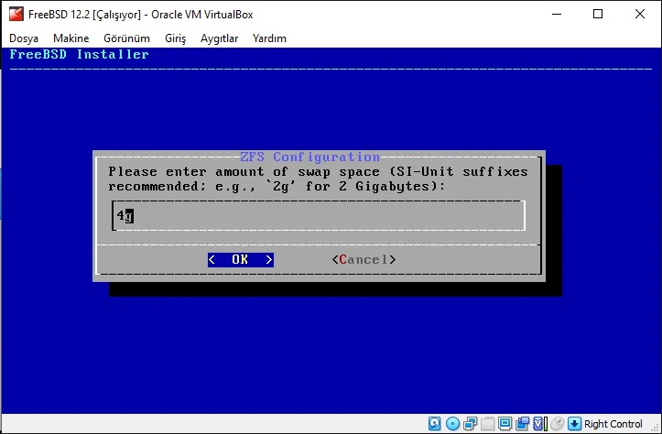Click the swap space input field
Image resolution: width=662 pixels, height=434 pixels.
click(x=319, y=216)
